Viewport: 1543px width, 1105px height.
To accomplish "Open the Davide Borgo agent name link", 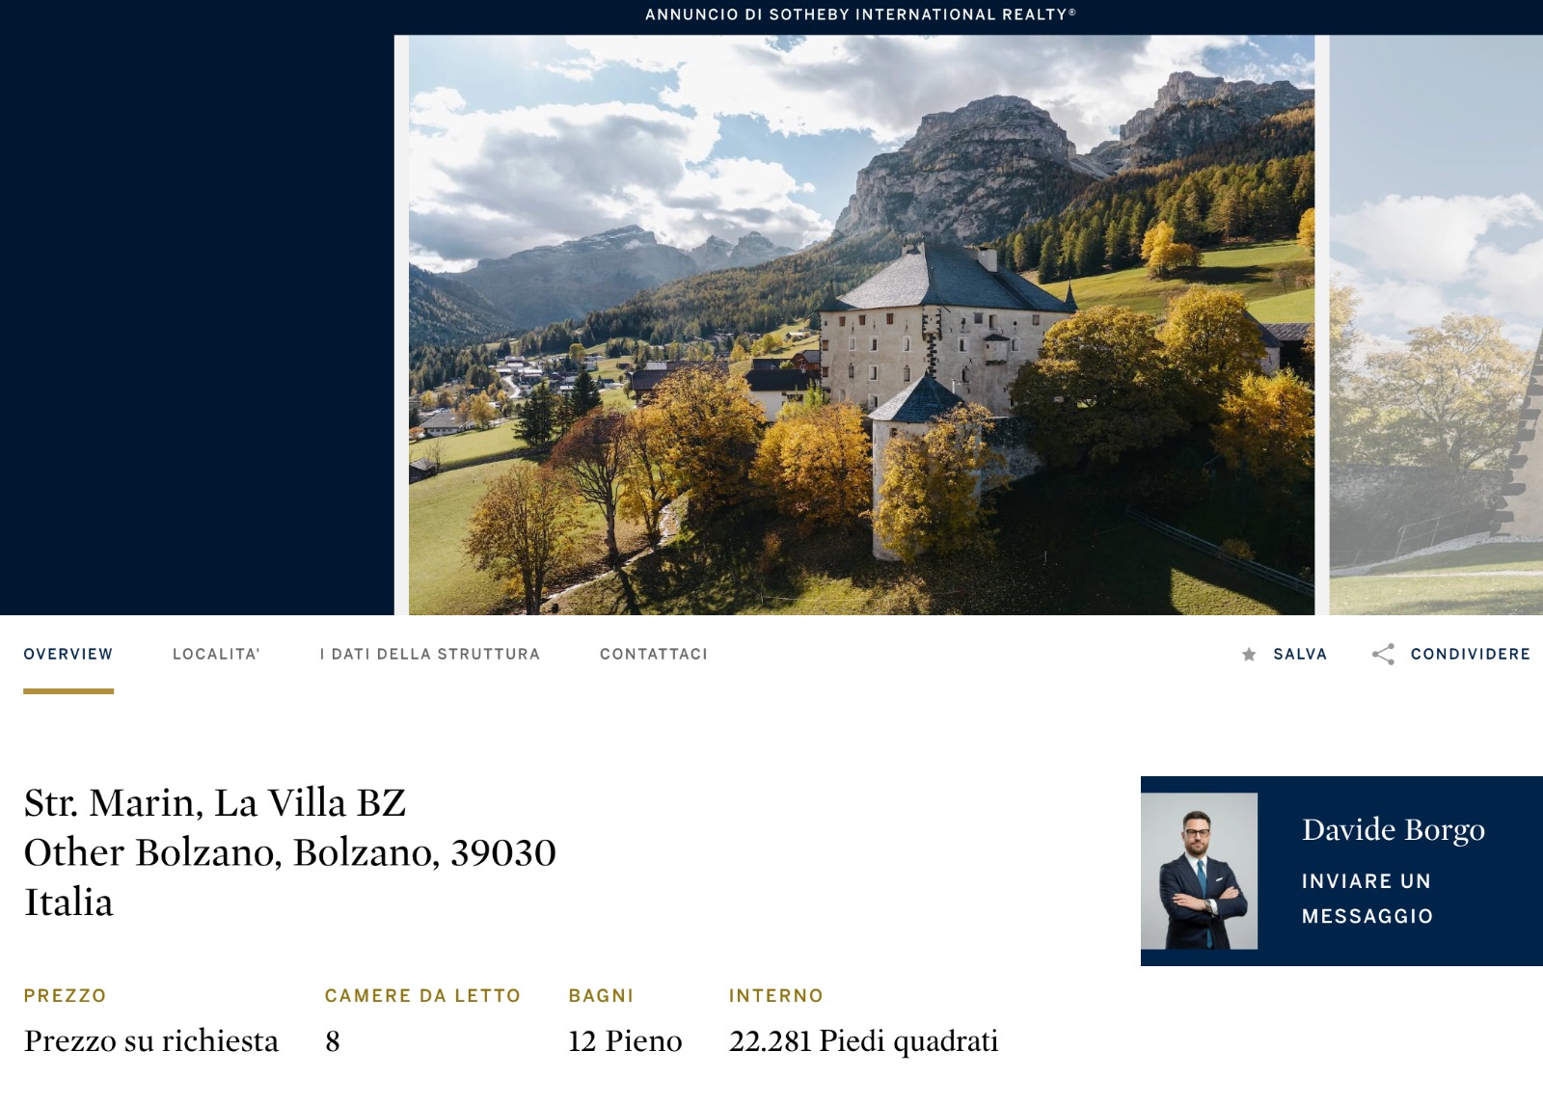I will pos(1394,829).
